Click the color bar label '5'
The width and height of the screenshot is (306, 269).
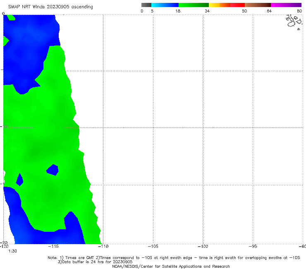point(152,11)
